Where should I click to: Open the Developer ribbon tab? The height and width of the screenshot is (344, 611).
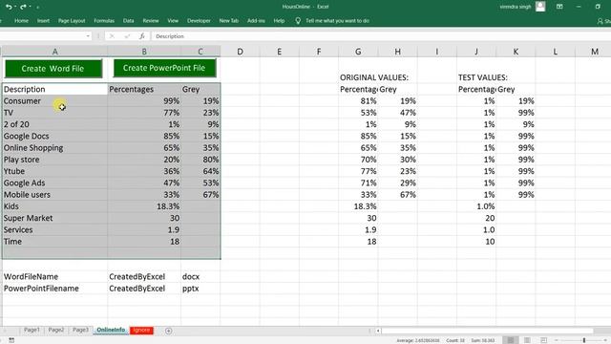tap(199, 21)
